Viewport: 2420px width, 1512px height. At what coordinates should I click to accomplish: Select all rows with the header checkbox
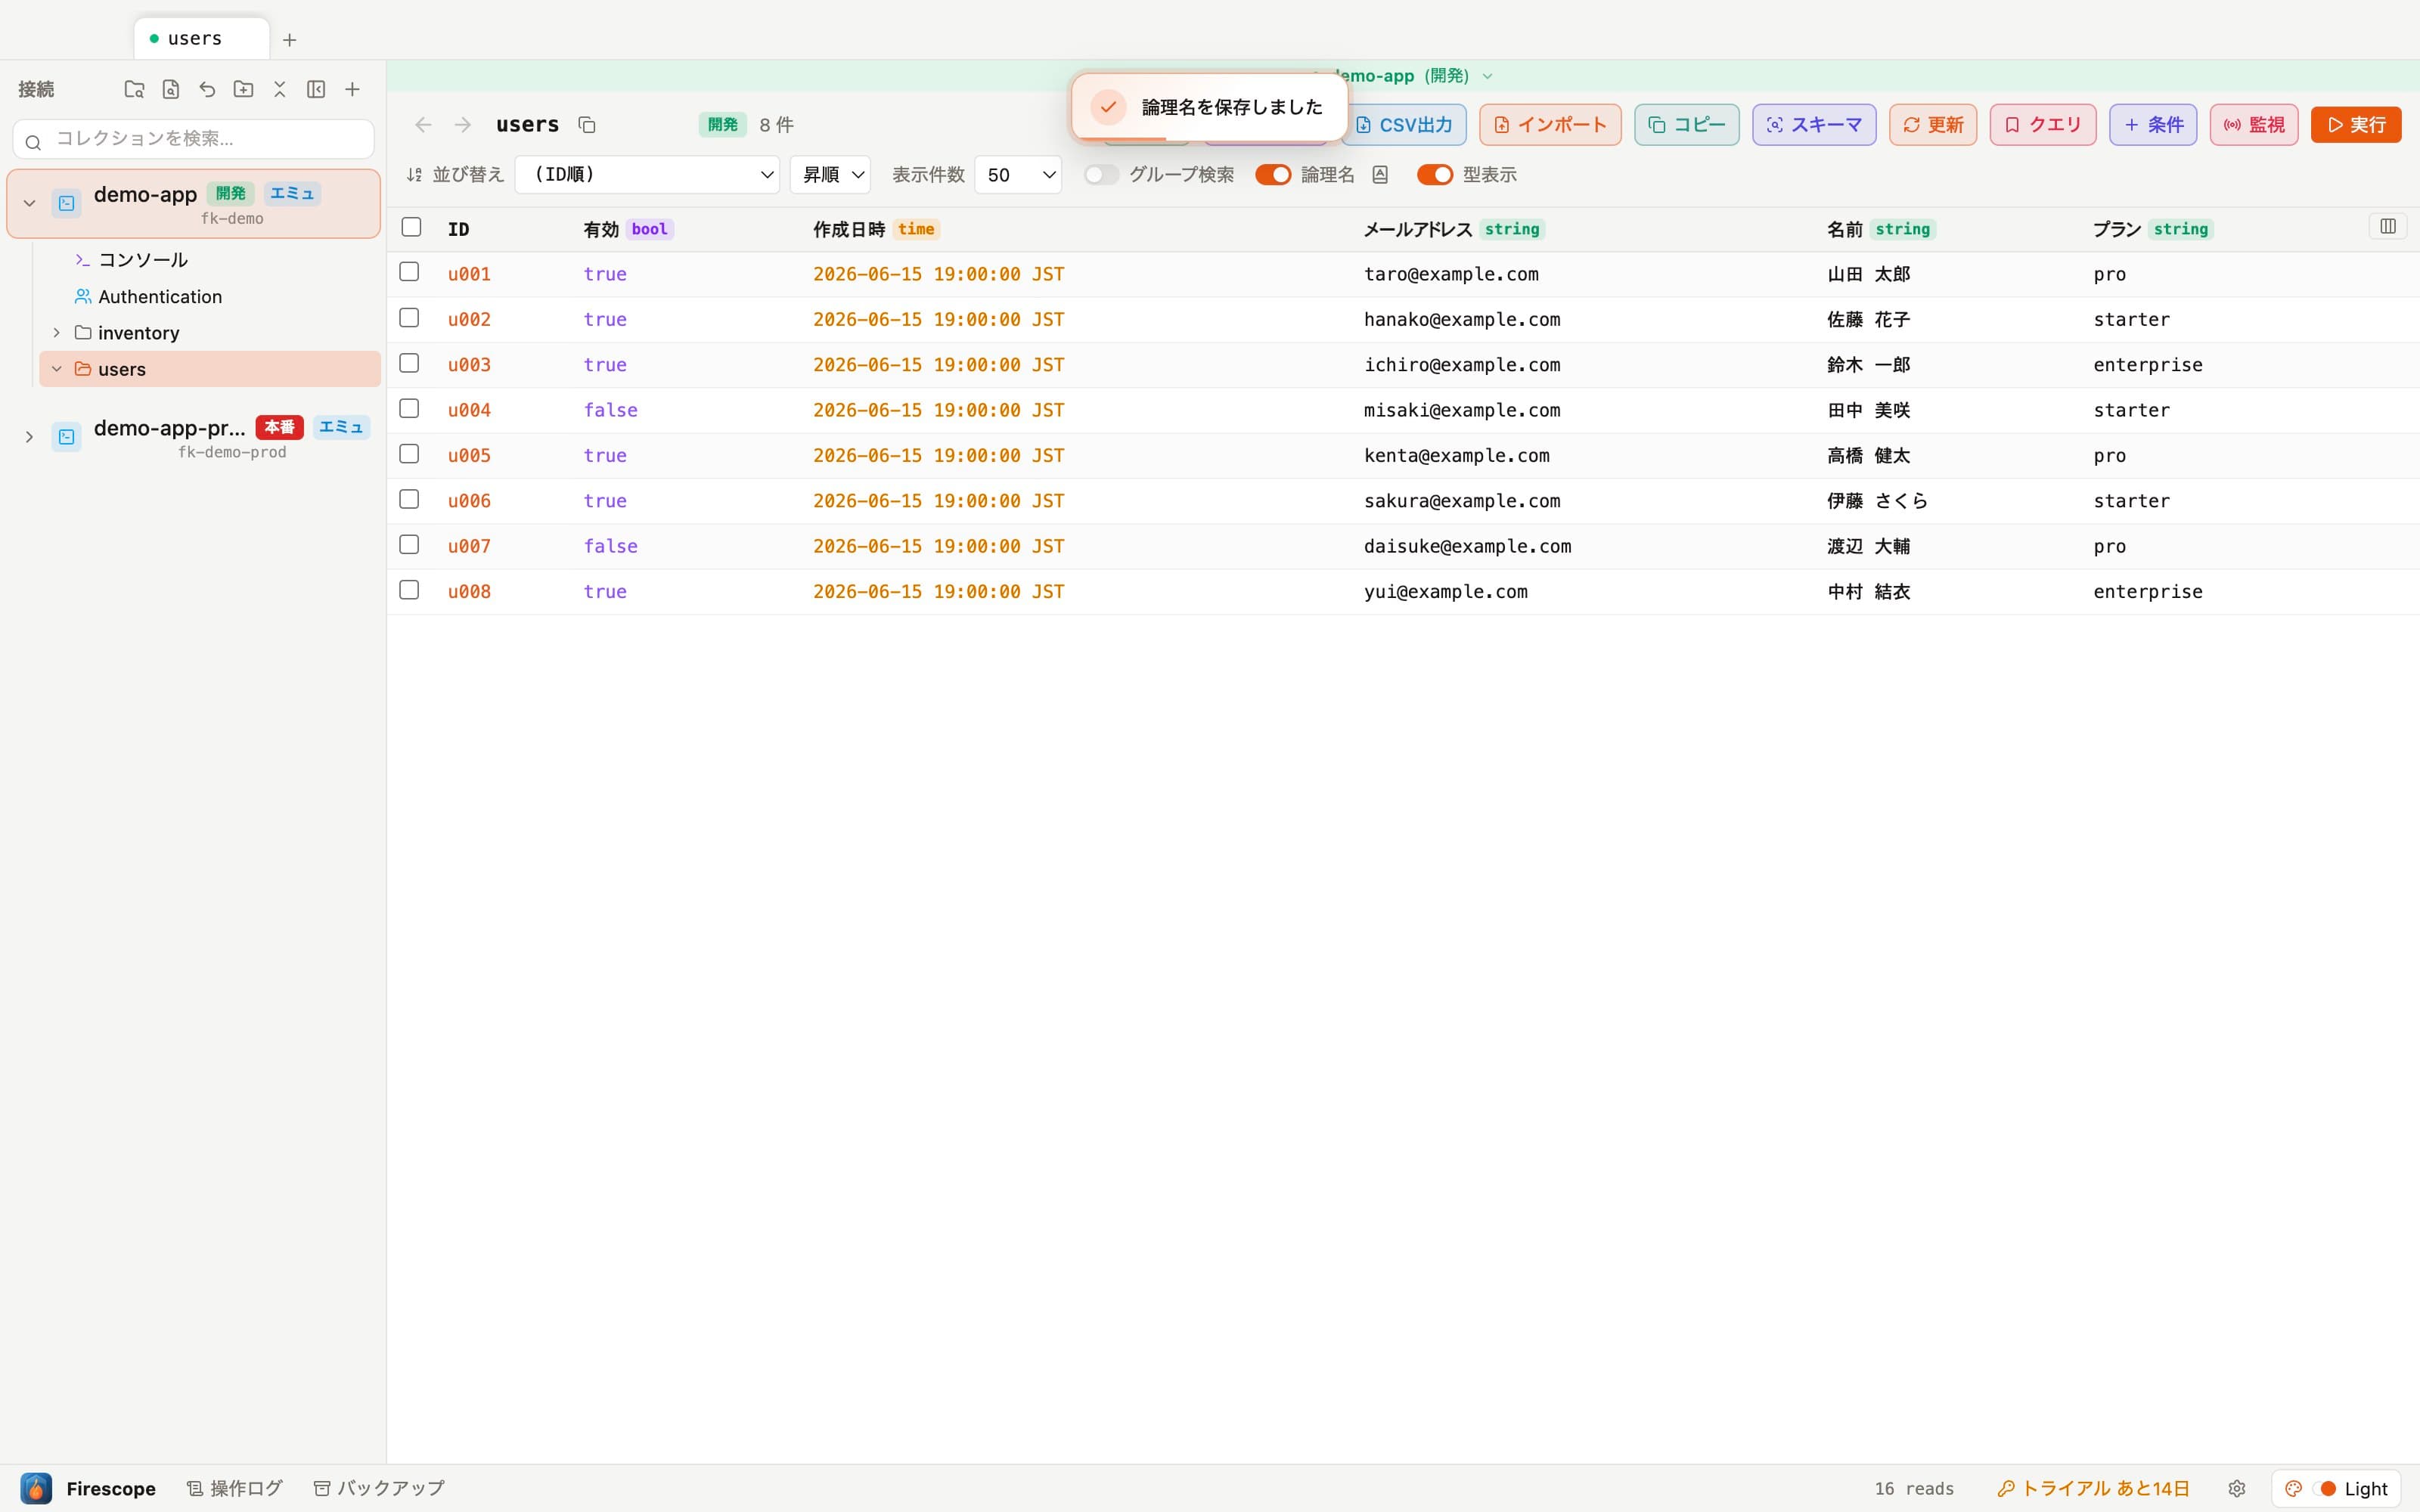pos(411,227)
